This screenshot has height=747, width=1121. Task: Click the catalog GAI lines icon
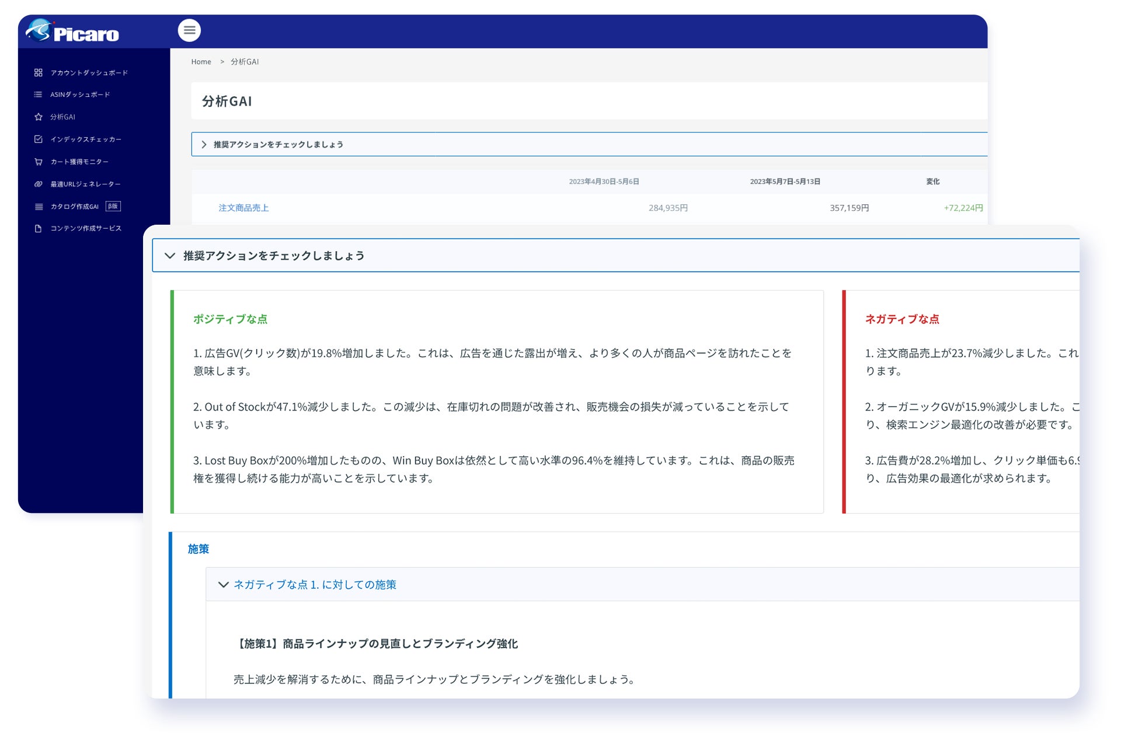pyautogui.click(x=39, y=207)
